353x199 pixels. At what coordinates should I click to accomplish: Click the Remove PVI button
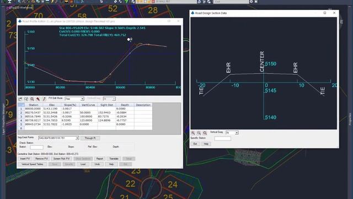coord(41,159)
